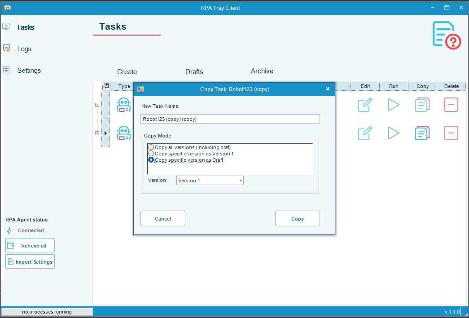Image resolution: width=469 pixels, height=318 pixels.
Task: Open the Settings section
Action: point(29,71)
